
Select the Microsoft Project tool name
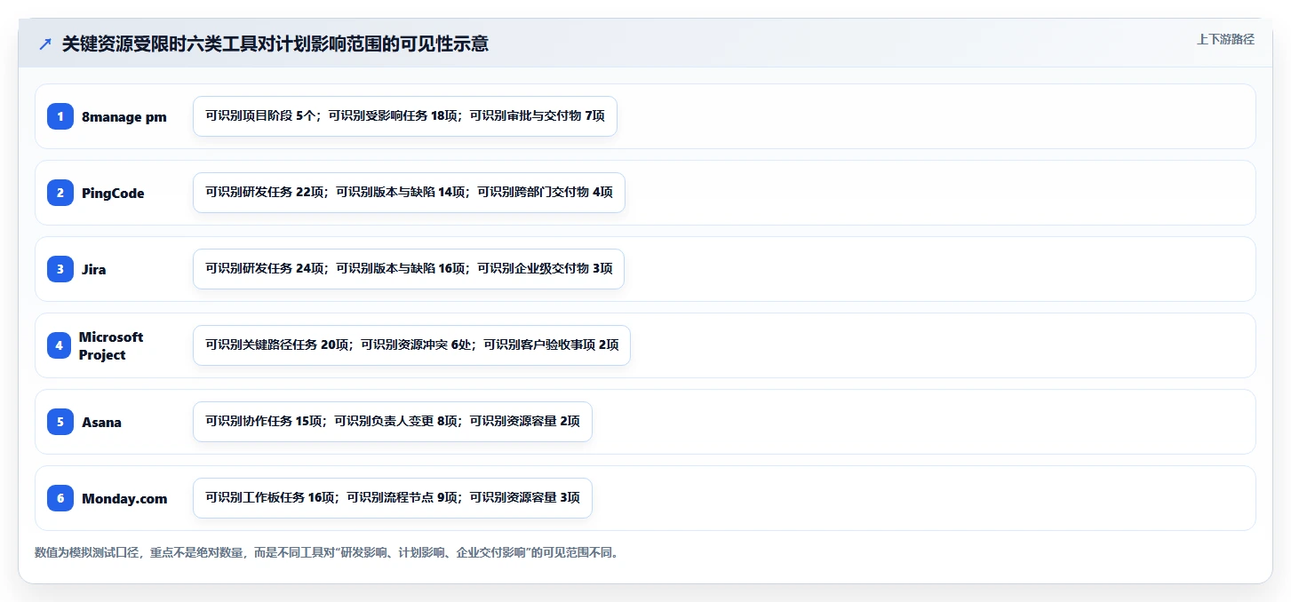tap(111, 345)
